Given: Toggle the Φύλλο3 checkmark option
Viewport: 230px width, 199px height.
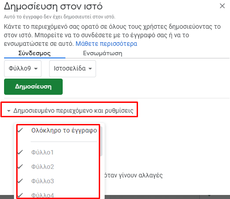Looking at the screenshot, I should 58,181.
